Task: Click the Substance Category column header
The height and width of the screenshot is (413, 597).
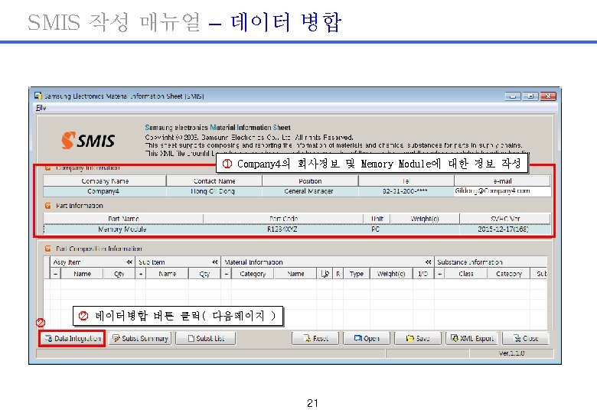Action: tap(509, 274)
